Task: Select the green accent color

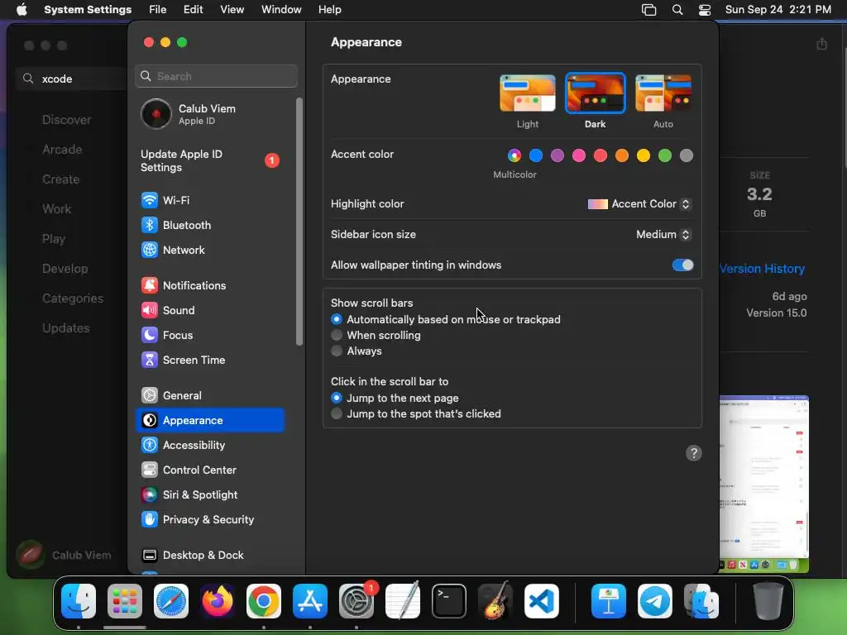Action: tap(665, 155)
